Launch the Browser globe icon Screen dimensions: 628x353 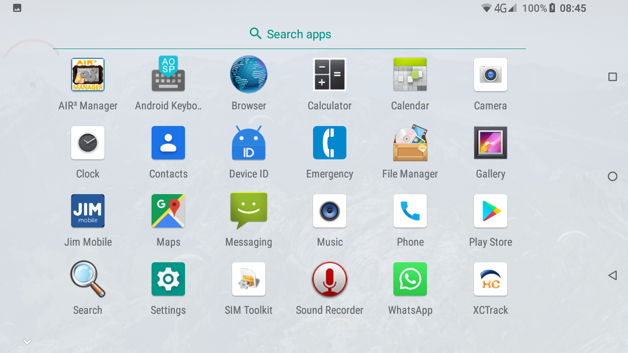coord(249,75)
